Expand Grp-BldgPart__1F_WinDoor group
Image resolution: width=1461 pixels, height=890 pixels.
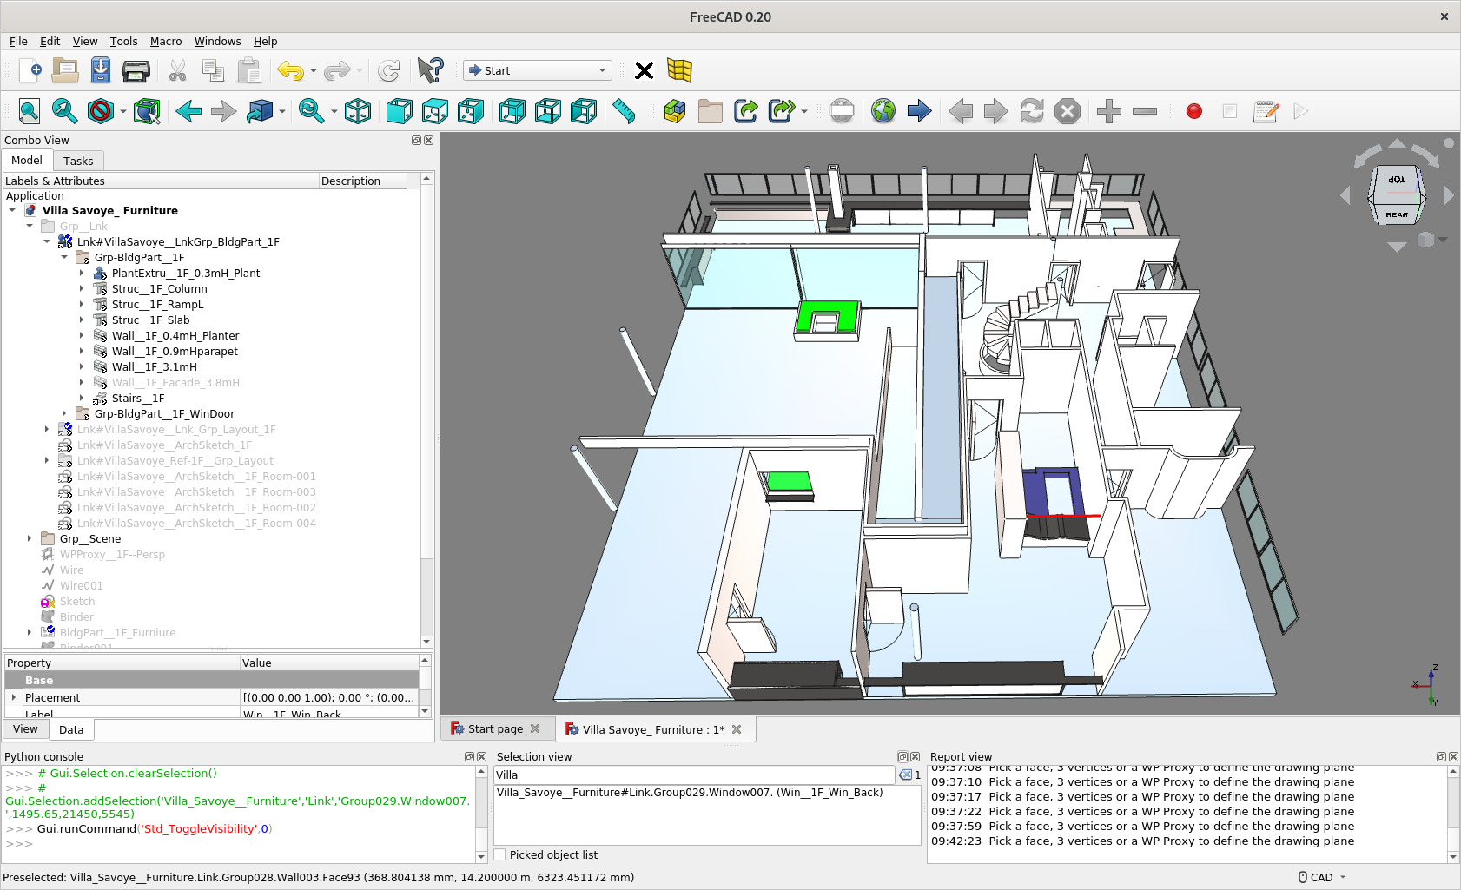coord(64,413)
